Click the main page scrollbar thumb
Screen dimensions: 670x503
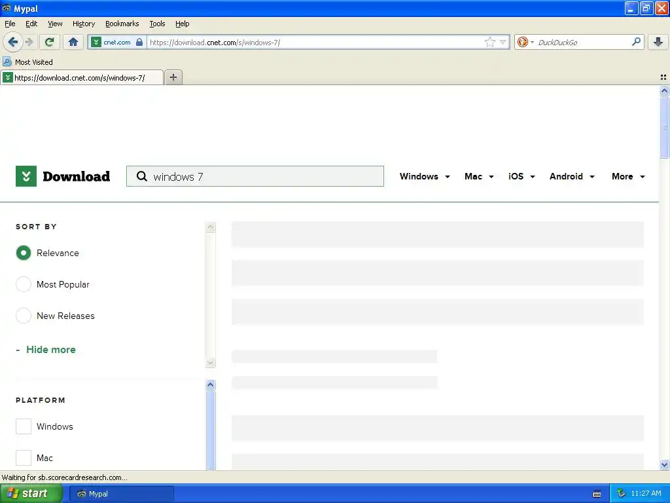point(664,127)
